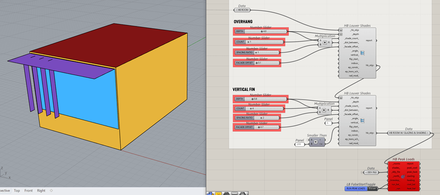The height and width of the screenshot is (195, 440).
Task: Click the vertical fin DEPTH slider grip at 0.8
Action: [252, 99]
